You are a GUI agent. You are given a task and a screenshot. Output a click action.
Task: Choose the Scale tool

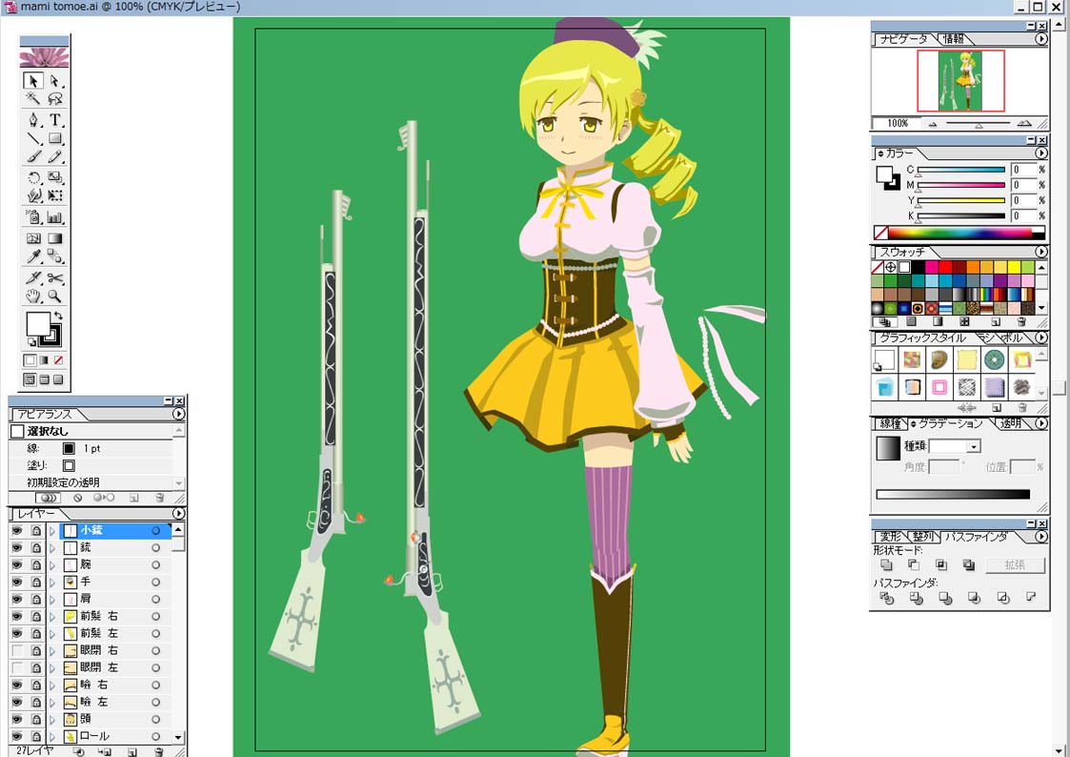coord(55,178)
